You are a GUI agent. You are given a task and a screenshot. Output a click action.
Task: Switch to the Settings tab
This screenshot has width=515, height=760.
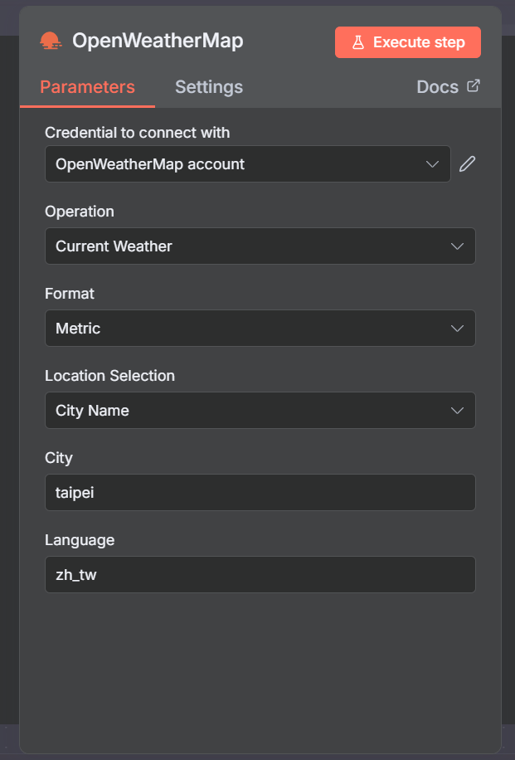click(x=209, y=87)
